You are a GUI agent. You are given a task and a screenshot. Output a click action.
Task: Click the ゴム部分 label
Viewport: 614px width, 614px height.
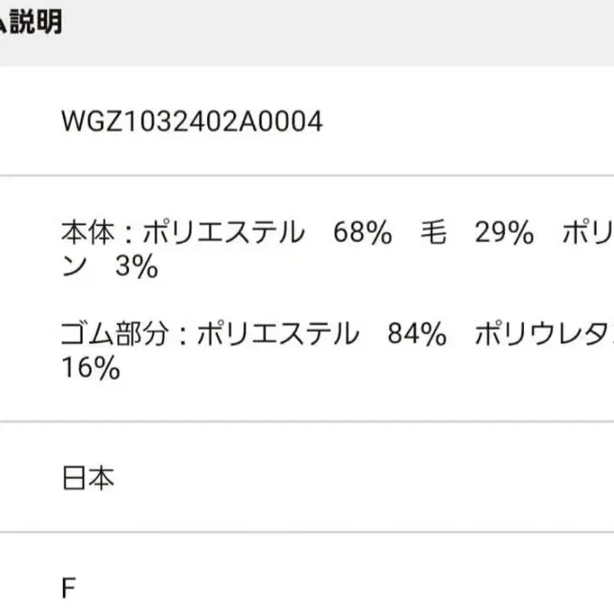[x=113, y=335]
